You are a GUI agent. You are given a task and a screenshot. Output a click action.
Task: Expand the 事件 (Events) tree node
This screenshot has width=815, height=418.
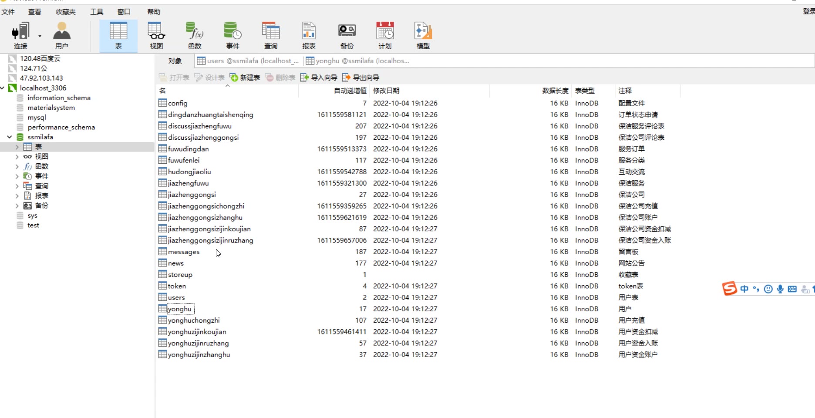tap(17, 176)
